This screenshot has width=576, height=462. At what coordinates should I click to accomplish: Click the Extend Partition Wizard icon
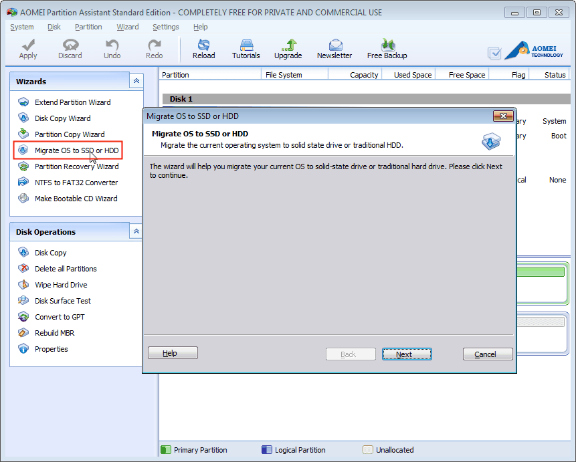tap(23, 102)
